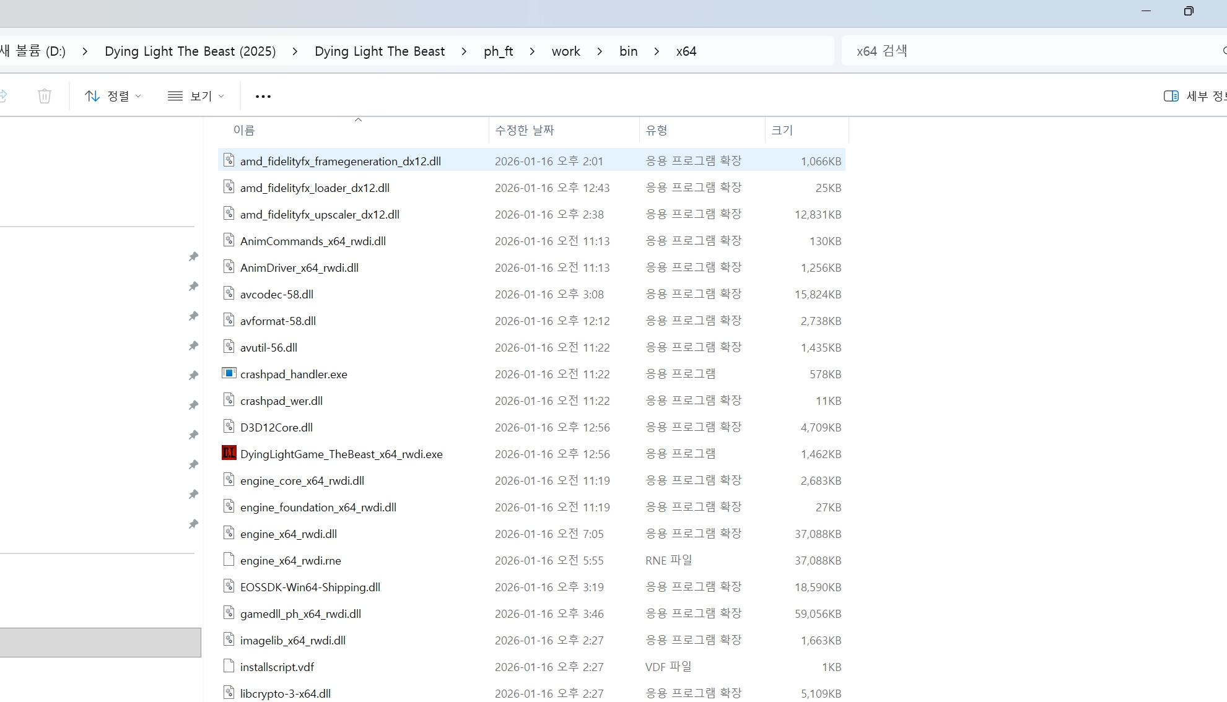1227x702 pixels.
Task: Select file name EOSSDK-Win64-Shipping.dll
Action: [x=310, y=587]
